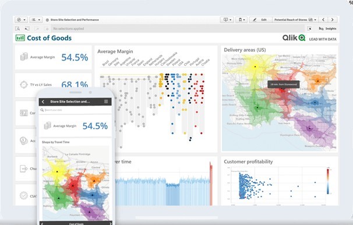
Task: Click the Cost of Goods bar chart icon
Action: point(20,38)
